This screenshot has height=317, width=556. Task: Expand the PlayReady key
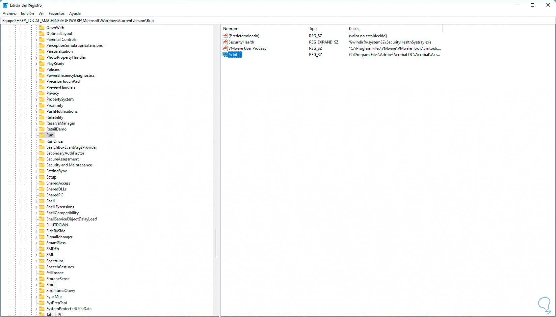tap(36, 64)
